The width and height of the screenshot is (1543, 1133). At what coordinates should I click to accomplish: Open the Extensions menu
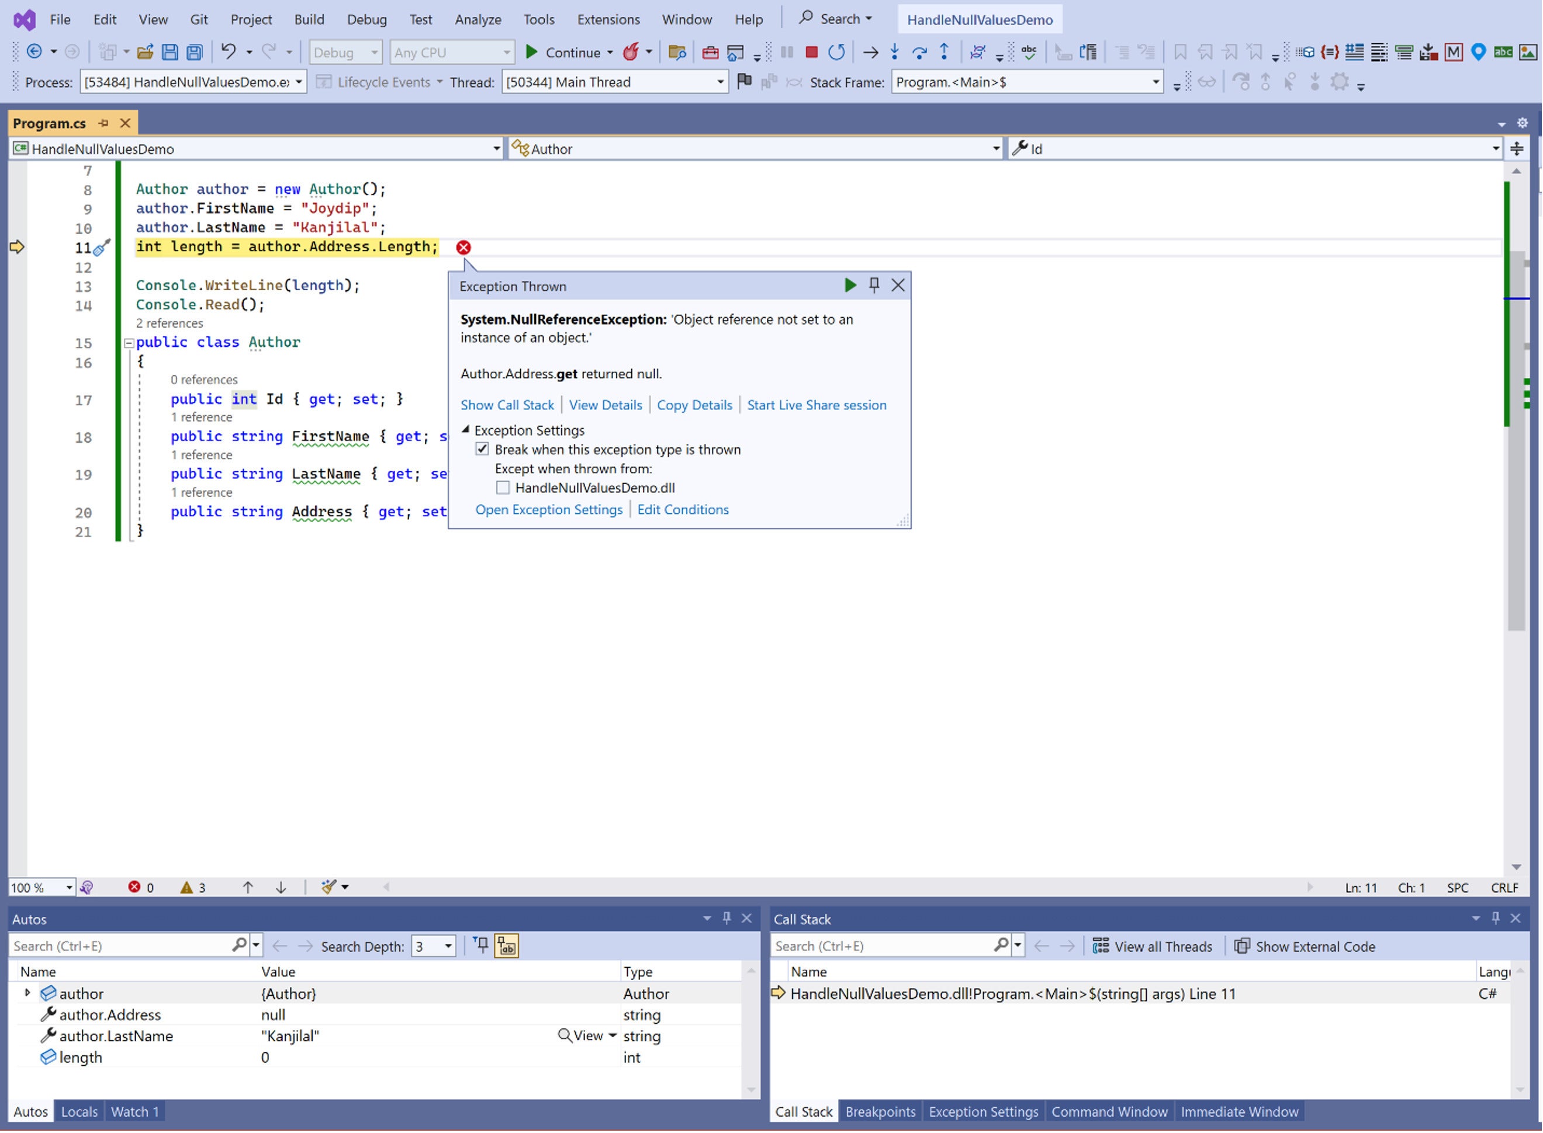click(x=608, y=19)
